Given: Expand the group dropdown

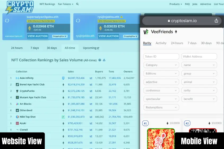Looking at the screenshot, I should click(x=199, y=73).
